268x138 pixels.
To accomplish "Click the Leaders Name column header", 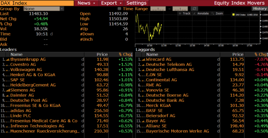I will tap(47, 54).
